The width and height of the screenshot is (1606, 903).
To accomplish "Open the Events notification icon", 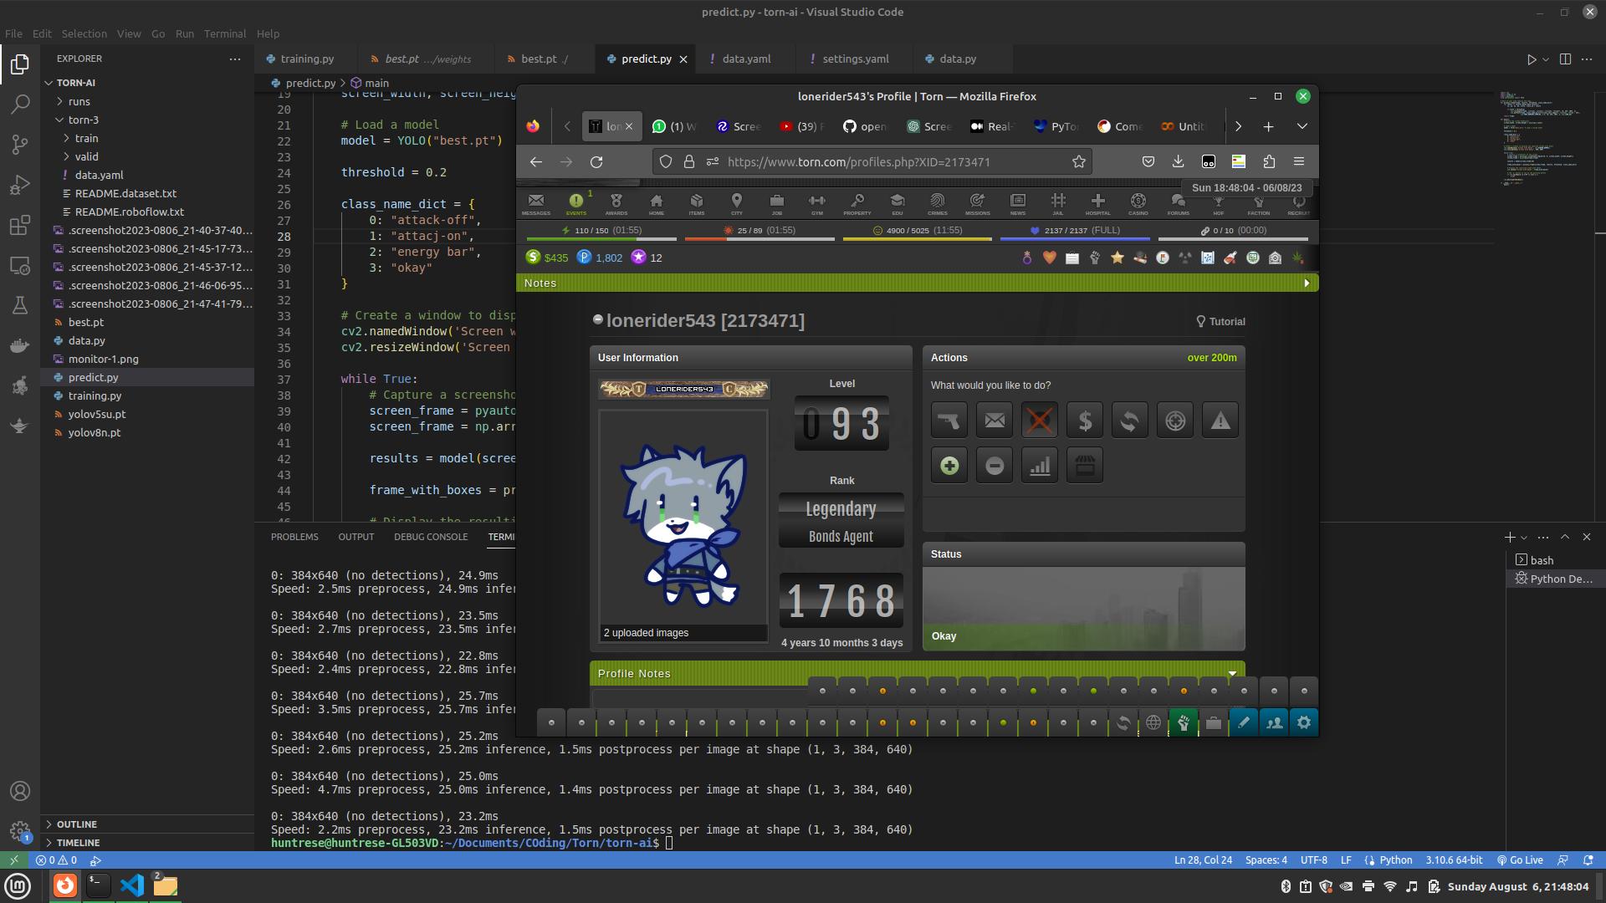I will tap(576, 203).
